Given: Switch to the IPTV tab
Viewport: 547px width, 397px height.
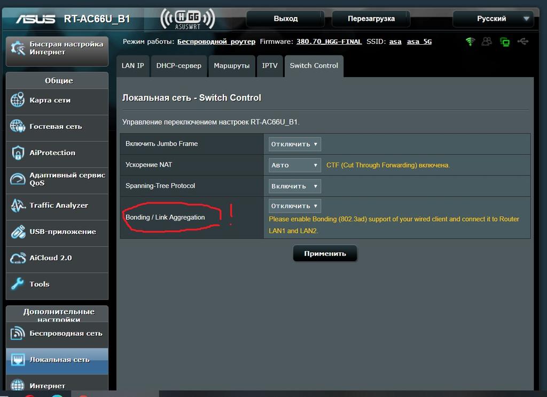Looking at the screenshot, I should 270,66.
